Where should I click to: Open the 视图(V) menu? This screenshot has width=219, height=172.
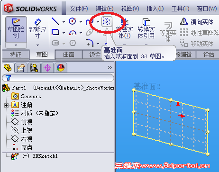(130, 9)
